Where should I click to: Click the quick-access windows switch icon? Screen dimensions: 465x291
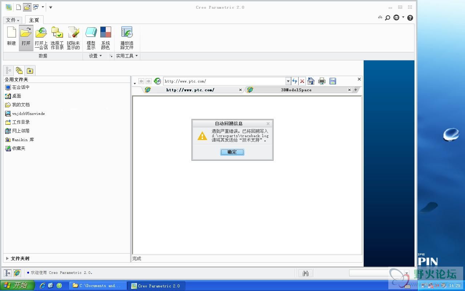[36, 7]
